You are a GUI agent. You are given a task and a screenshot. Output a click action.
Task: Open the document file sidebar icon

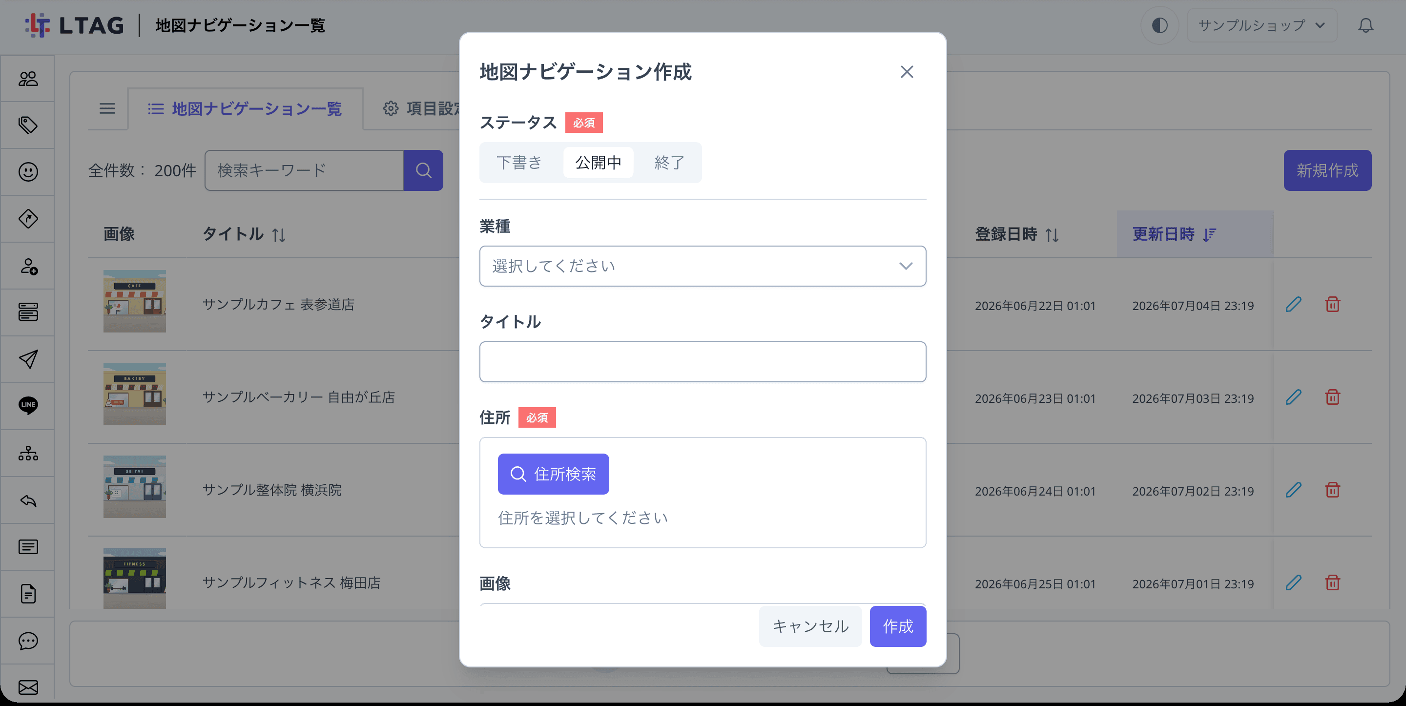pos(28,594)
